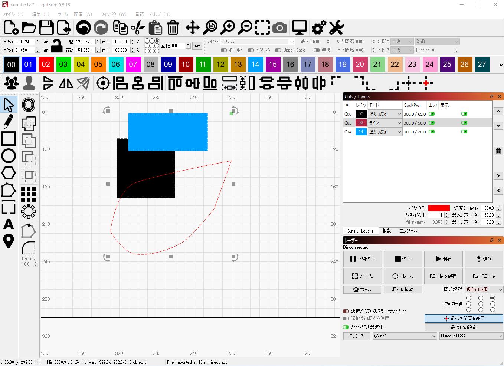Click the 送信 send button
The image size is (504, 366).
click(484, 259)
